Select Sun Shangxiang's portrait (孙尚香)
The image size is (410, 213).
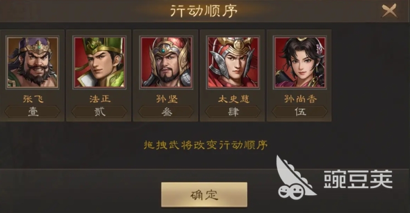point(300,63)
